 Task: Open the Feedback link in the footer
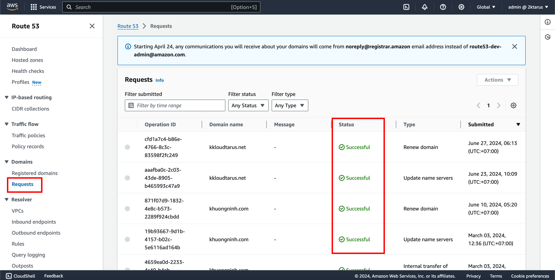coord(54,276)
